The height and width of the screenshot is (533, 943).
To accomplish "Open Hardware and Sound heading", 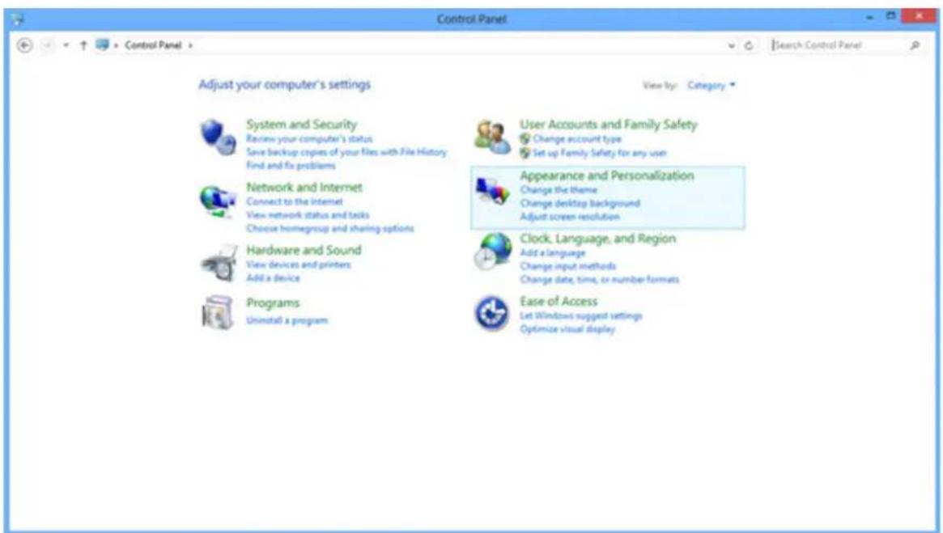I will (304, 250).
